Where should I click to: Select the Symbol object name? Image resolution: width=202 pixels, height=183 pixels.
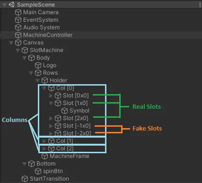point(79,111)
